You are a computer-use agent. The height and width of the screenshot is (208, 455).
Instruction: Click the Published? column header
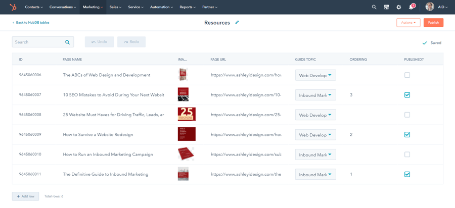point(414,60)
